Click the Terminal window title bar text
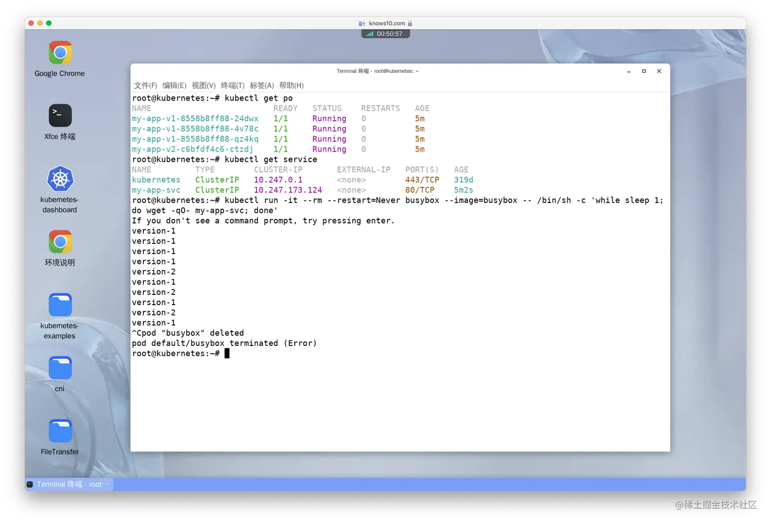 (x=377, y=71)
